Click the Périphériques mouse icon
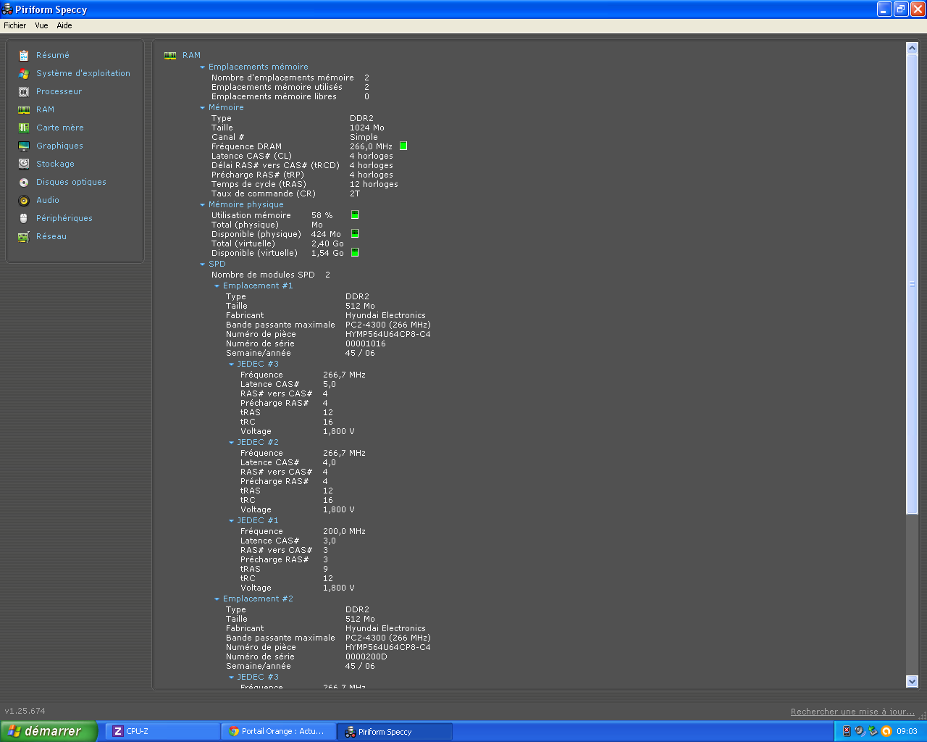927x742 pixels. click(x=24, y=218)
